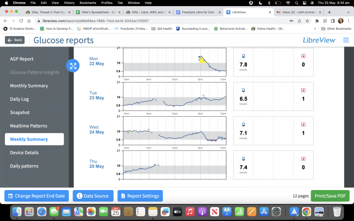Click the Back arrow button
The image size is (354, 221).
click(x=15, y=40)
